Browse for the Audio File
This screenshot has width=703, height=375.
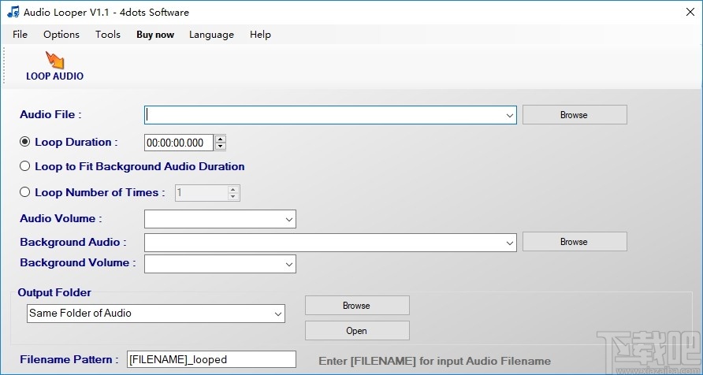[575, 115]
